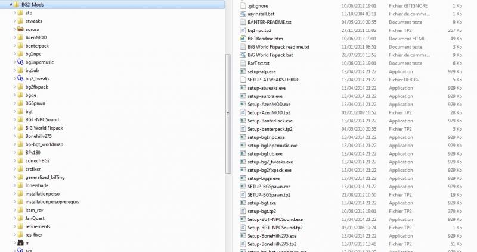
Task: Select the BGT-NPCSound folder in tree
Action: tap(42, 120)
